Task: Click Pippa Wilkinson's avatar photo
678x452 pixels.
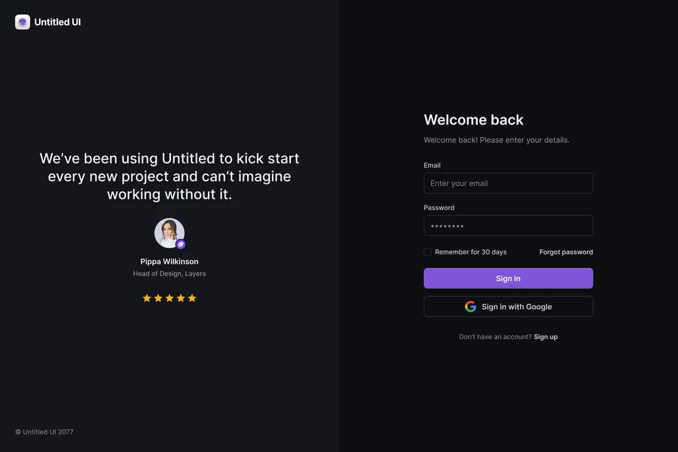Action: pyautogui.click(x=169, y=232)
